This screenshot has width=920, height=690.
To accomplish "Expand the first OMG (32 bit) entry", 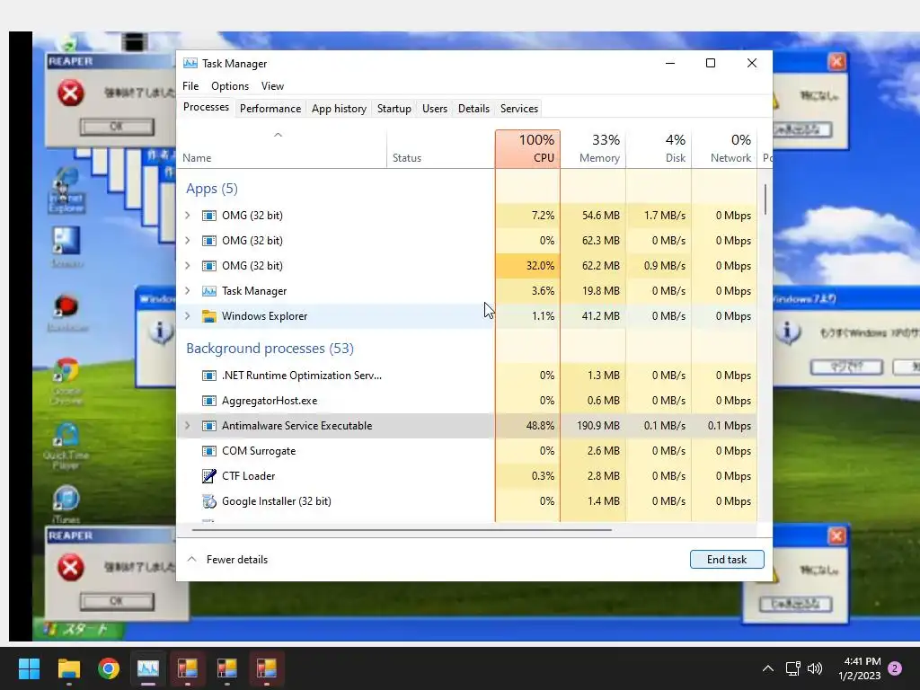I will click(x=187, y=216).
